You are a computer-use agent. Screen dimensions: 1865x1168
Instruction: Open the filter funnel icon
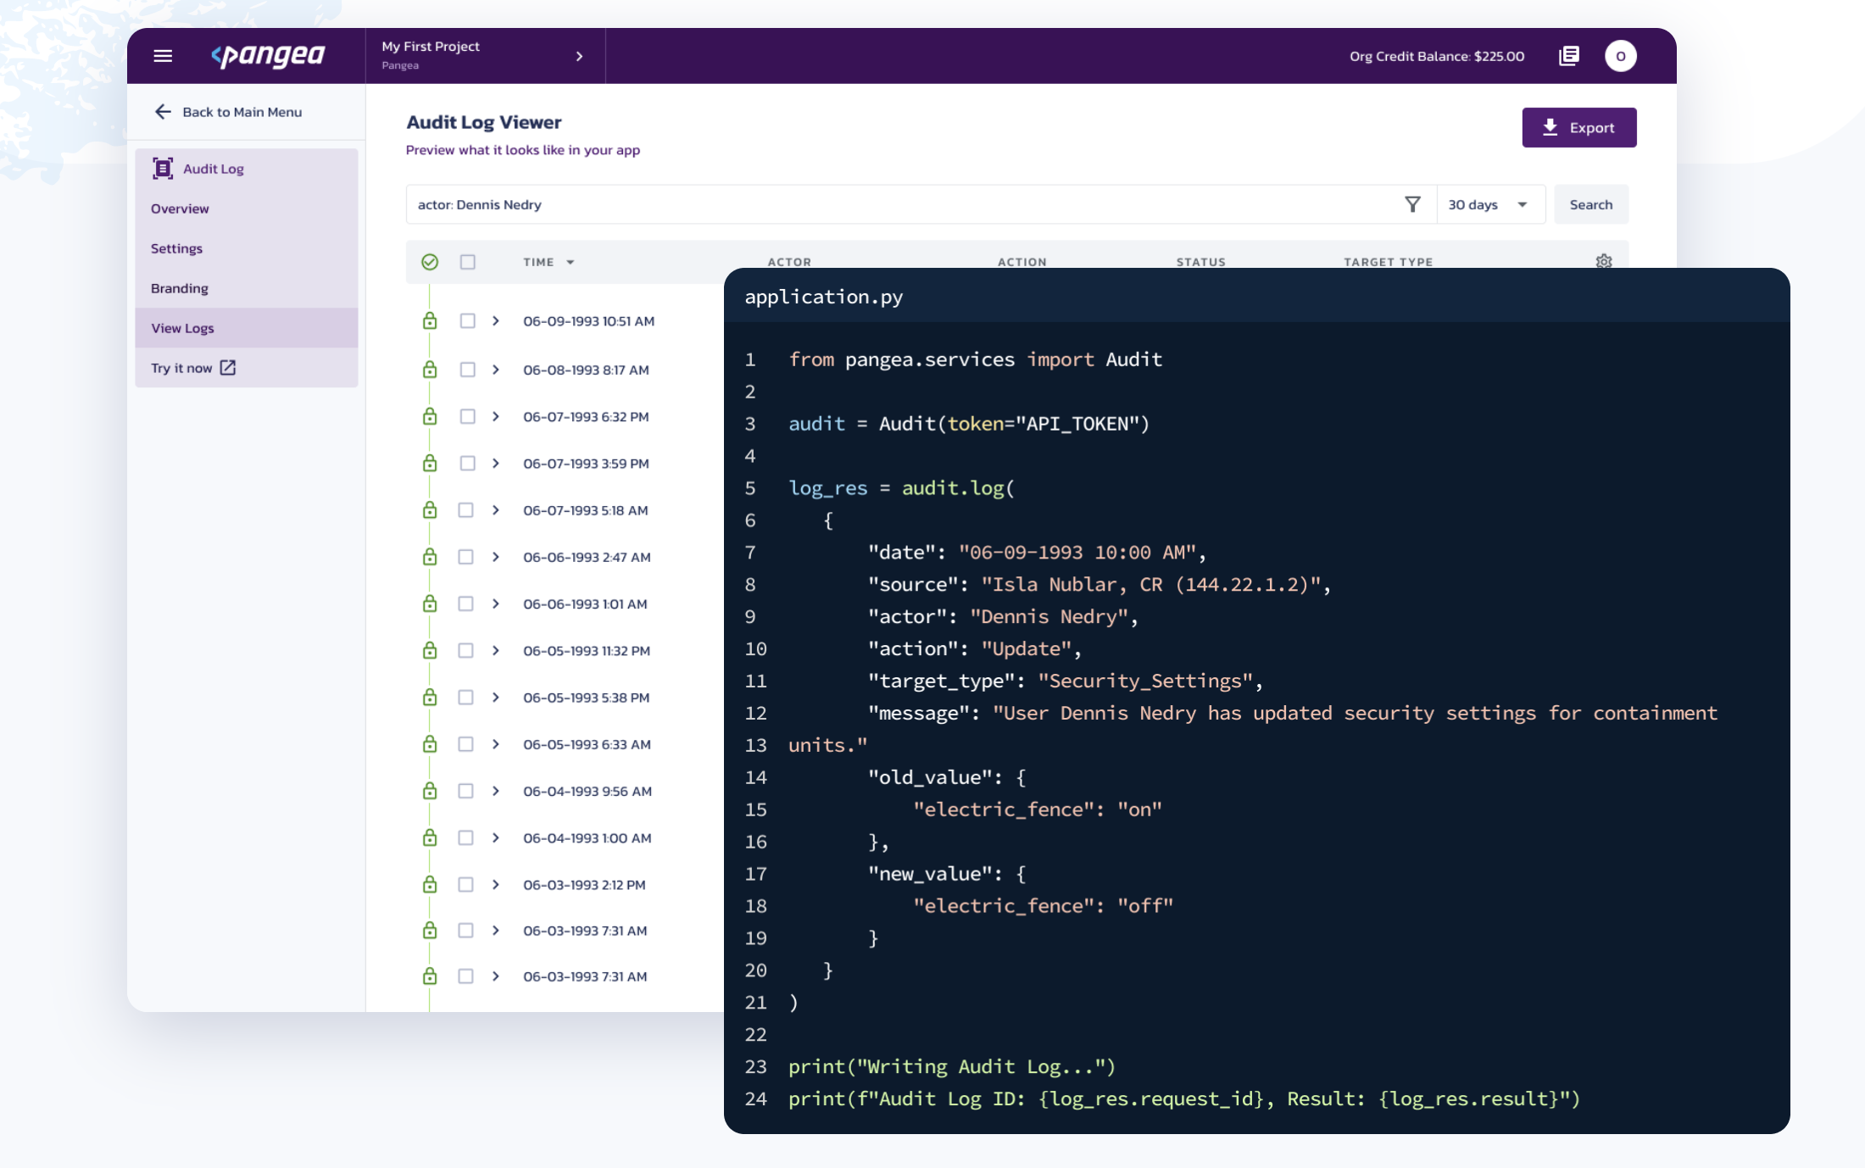(1412, 204)
